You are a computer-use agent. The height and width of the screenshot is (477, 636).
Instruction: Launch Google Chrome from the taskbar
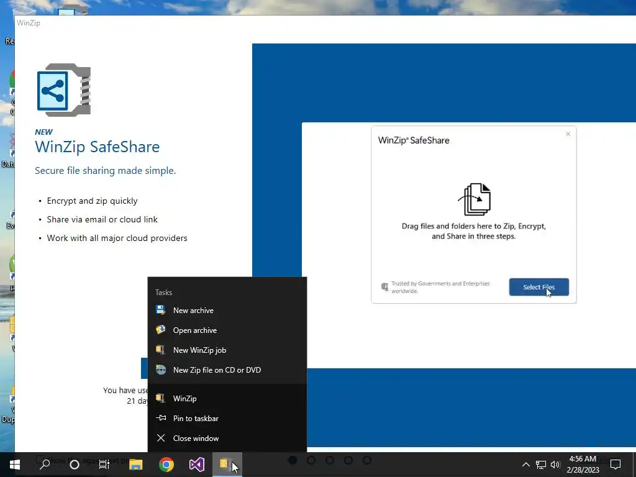[166, 465]
